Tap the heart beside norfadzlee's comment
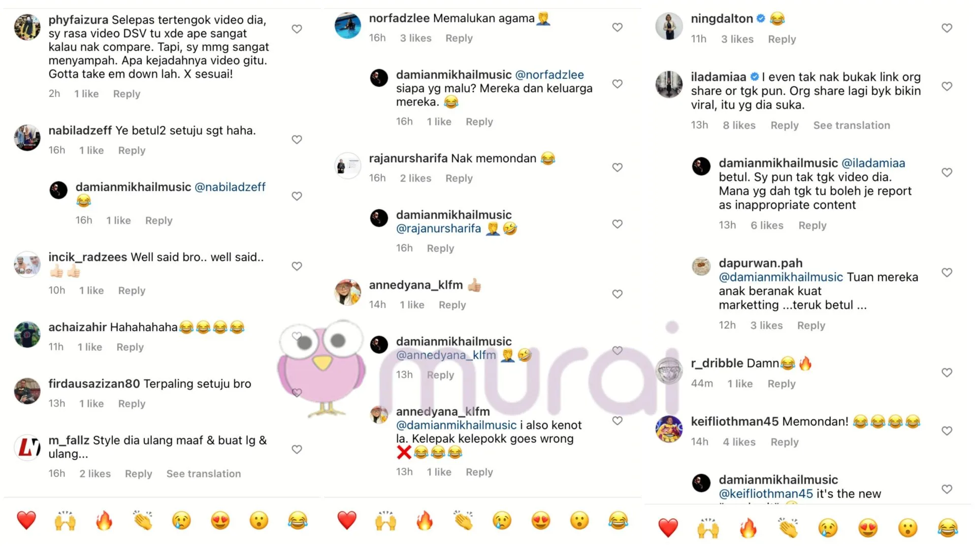 617,27
